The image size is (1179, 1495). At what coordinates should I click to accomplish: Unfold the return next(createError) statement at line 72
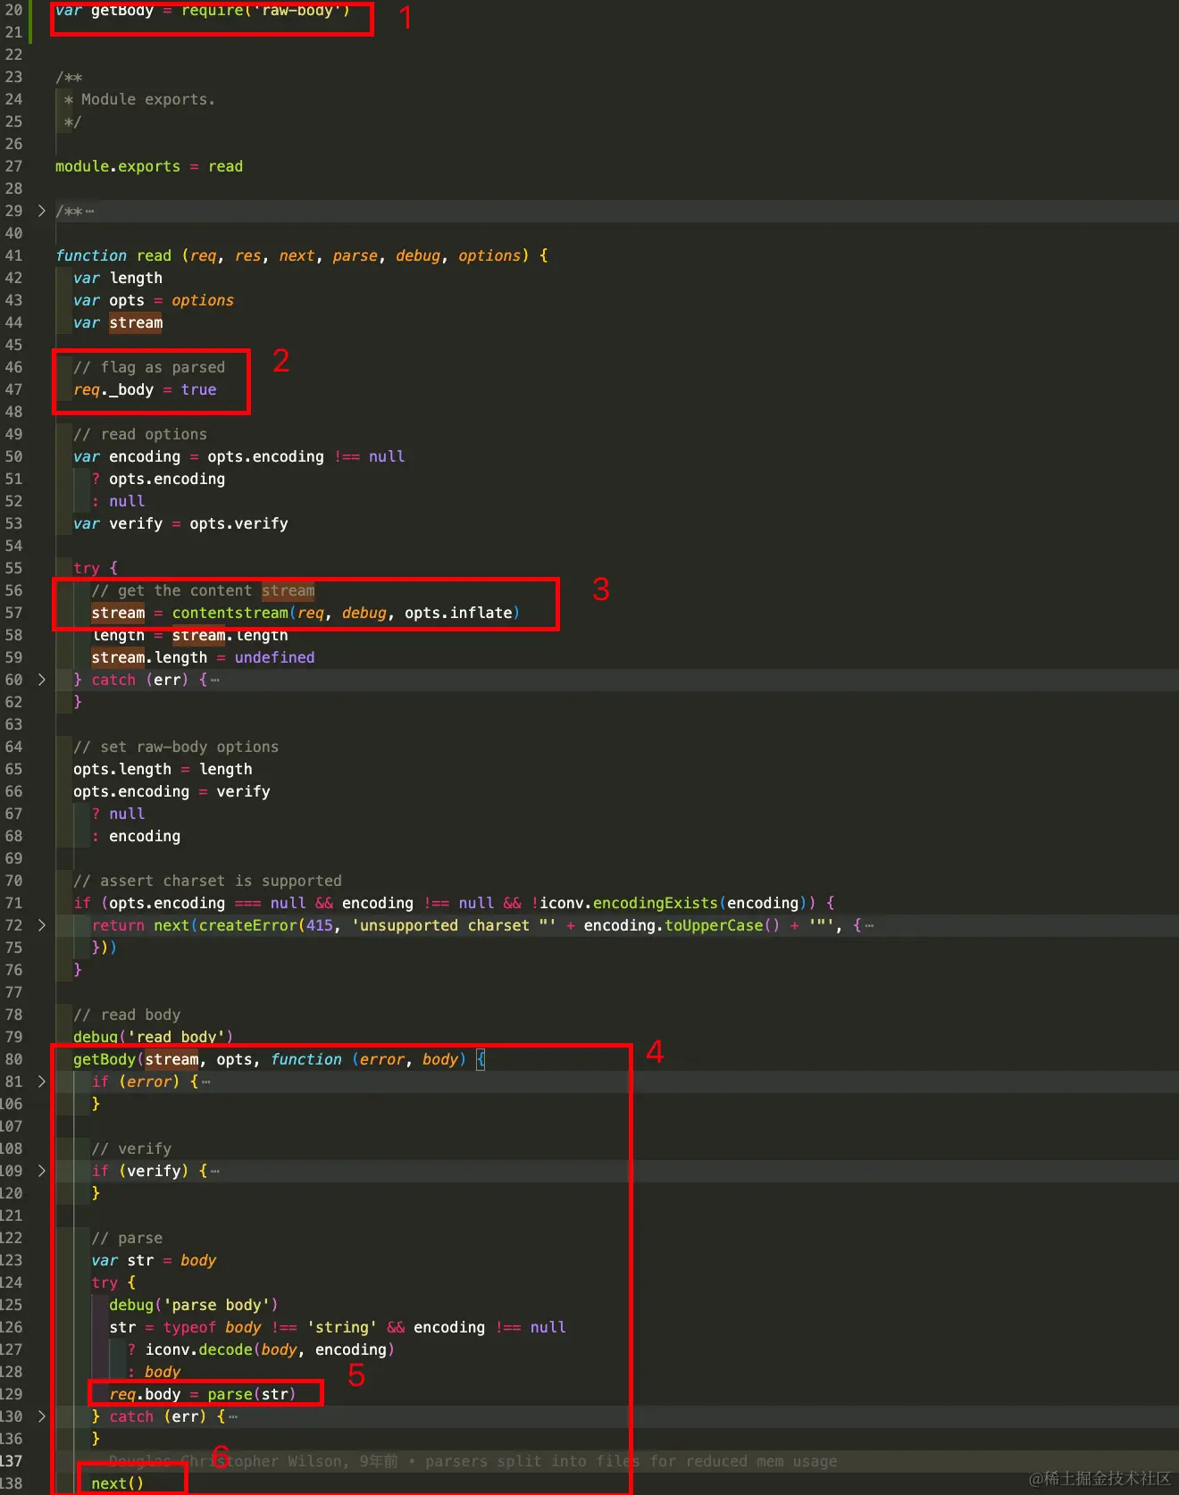[41, 925]
